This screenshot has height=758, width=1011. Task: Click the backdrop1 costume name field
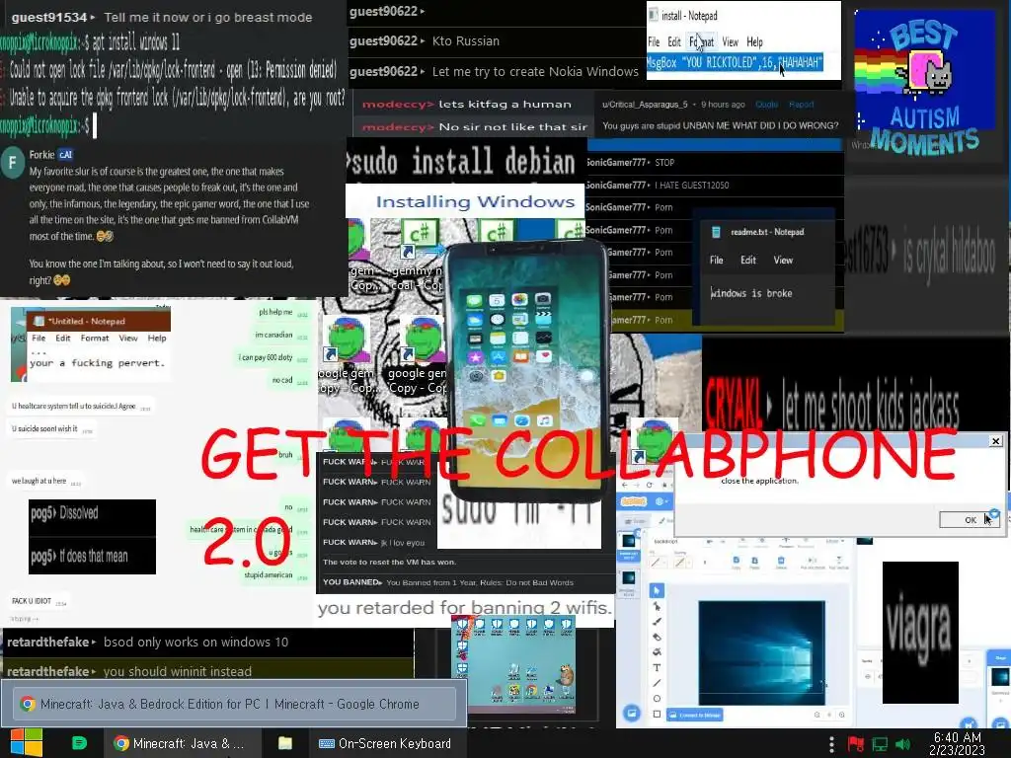670,542
